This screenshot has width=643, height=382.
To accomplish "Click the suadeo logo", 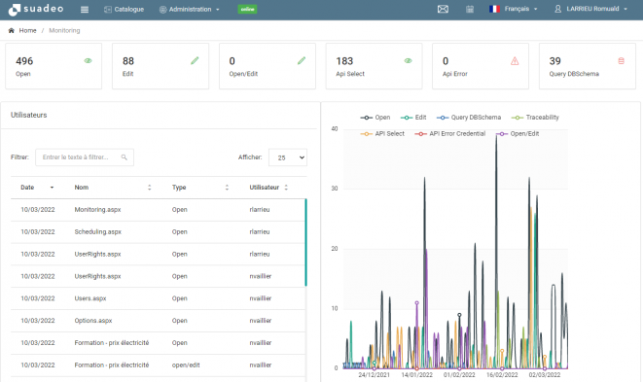I will click(x=36, y=9).
